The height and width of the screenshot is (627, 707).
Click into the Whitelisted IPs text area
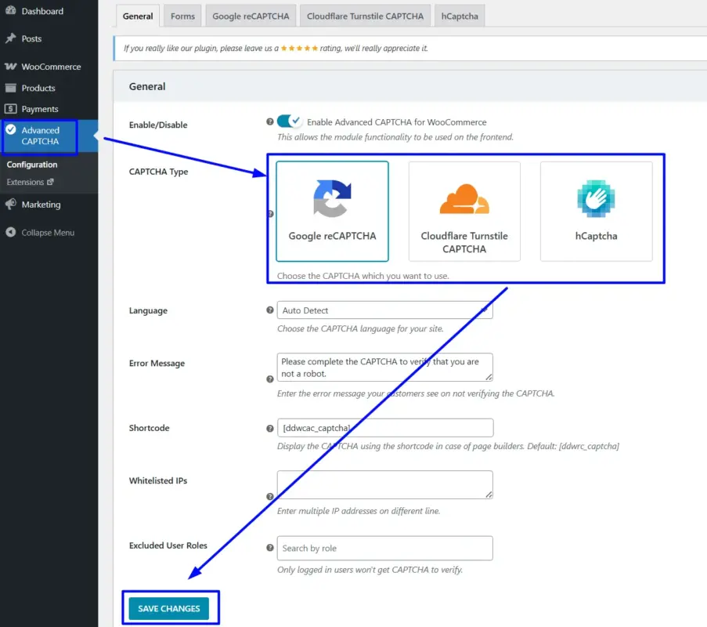tap(384, 485)
